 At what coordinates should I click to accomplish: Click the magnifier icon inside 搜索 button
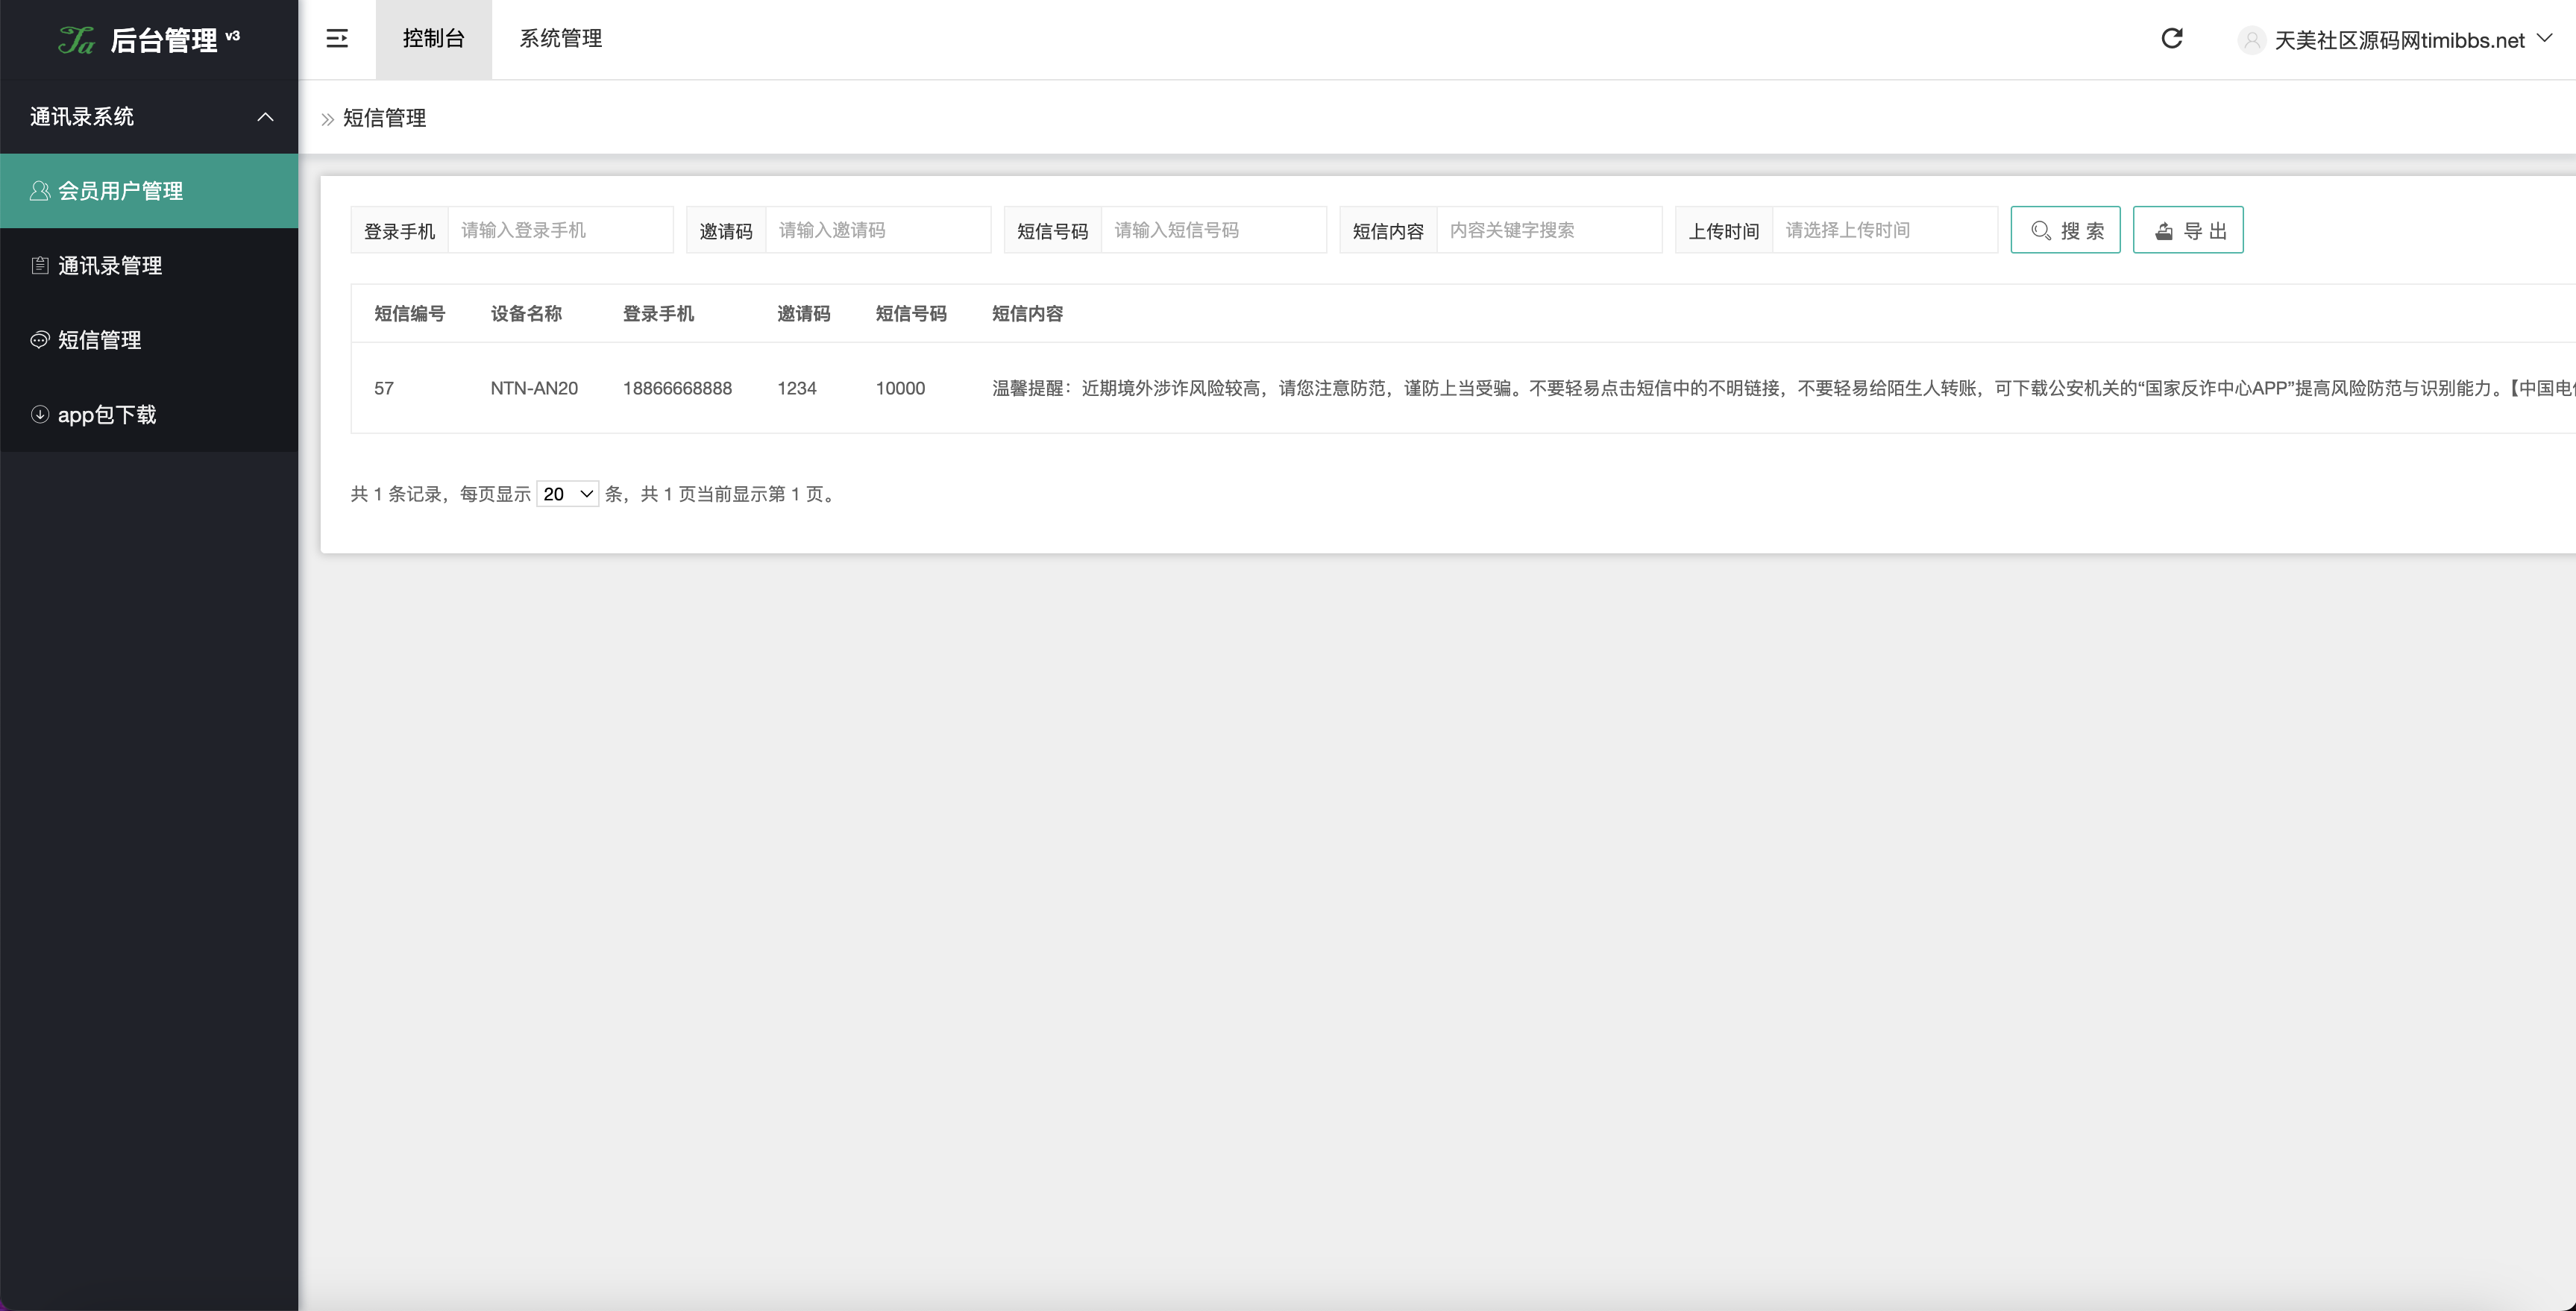click(2041, 229)
